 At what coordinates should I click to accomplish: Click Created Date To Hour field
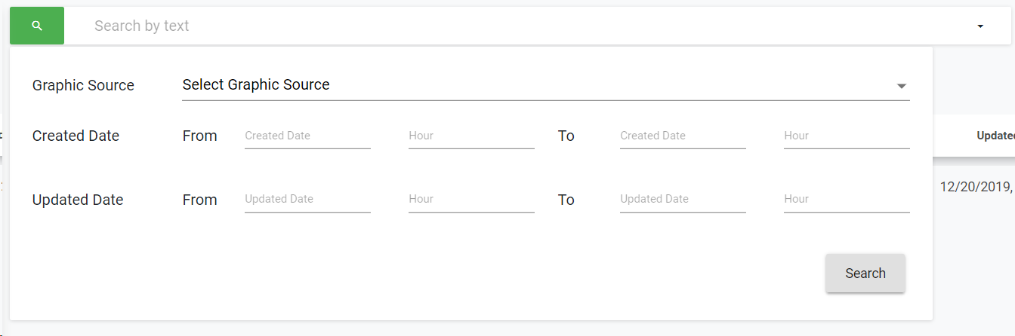847,136
